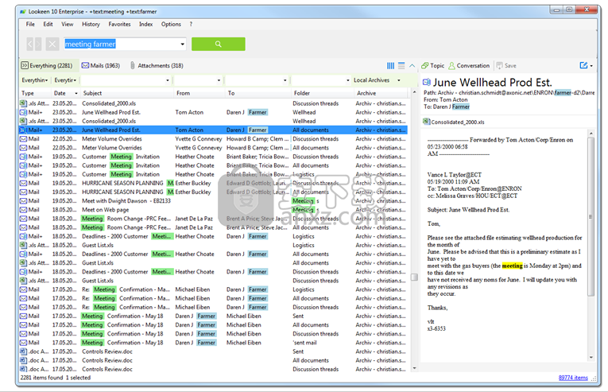Screen dimensions: 608x392
Task: Click the Save button in preview pane
Action: coord(506,65)
